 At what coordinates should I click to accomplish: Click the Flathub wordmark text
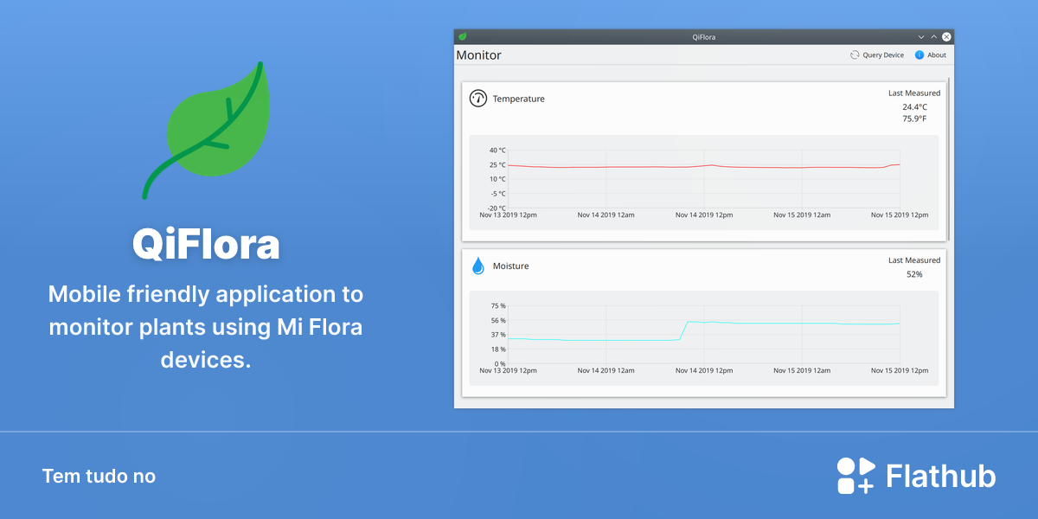tap(941, 477)
